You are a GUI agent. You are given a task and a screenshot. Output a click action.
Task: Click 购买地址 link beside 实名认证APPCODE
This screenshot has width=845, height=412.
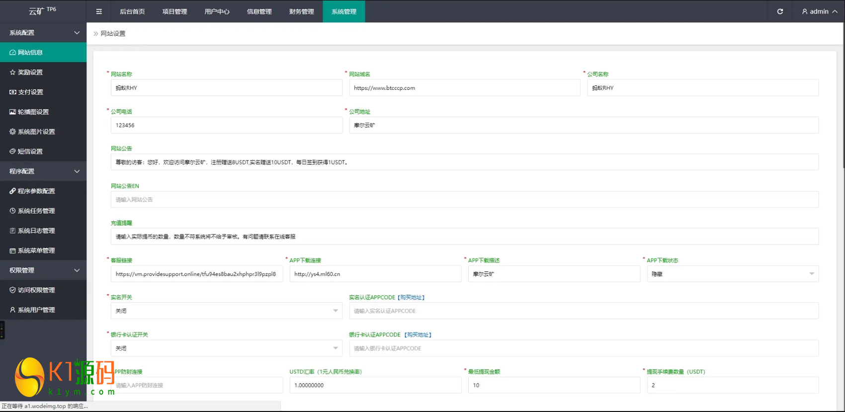(x=411, y=297)
